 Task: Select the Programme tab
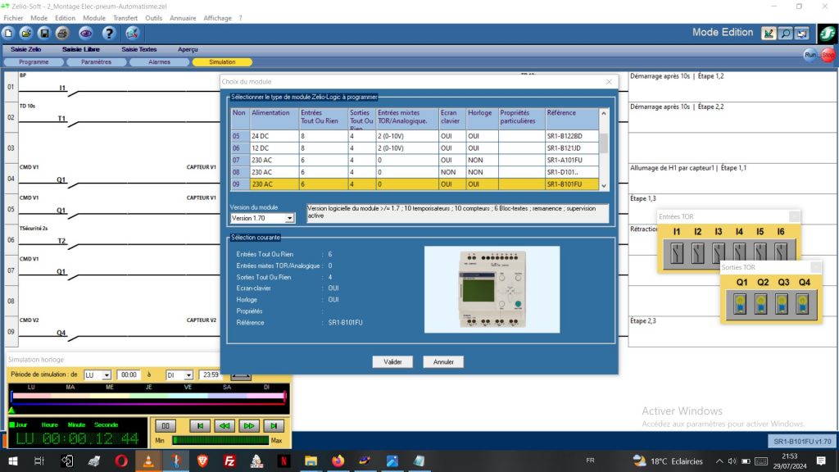[x=34, y=62]
